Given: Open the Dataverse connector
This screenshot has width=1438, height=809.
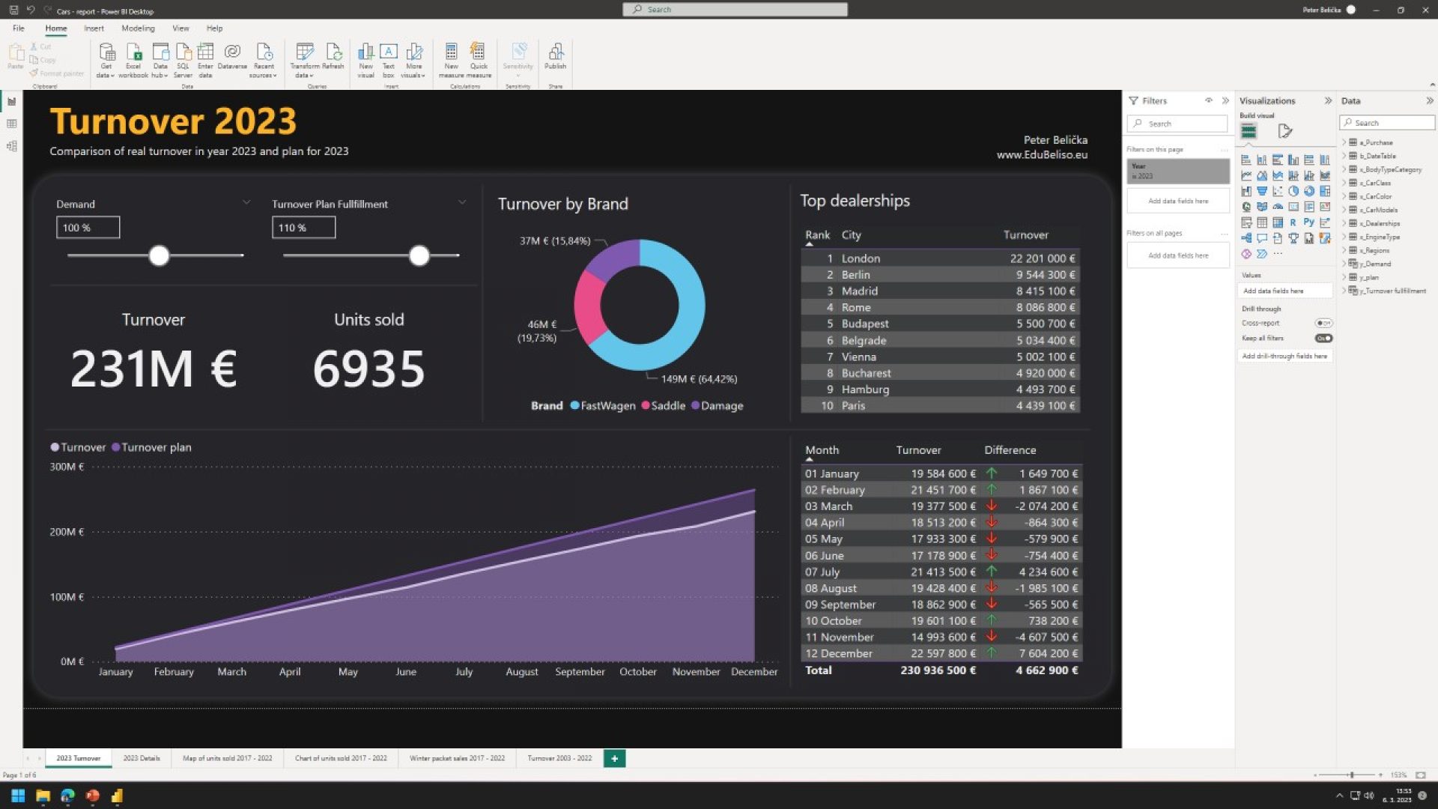Looking at the screenshot, I should pos(232,56).
